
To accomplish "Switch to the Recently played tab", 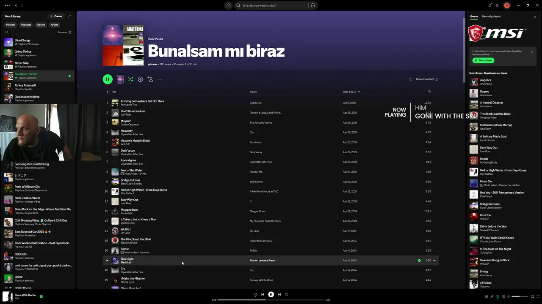I will (x=491, y=16).
